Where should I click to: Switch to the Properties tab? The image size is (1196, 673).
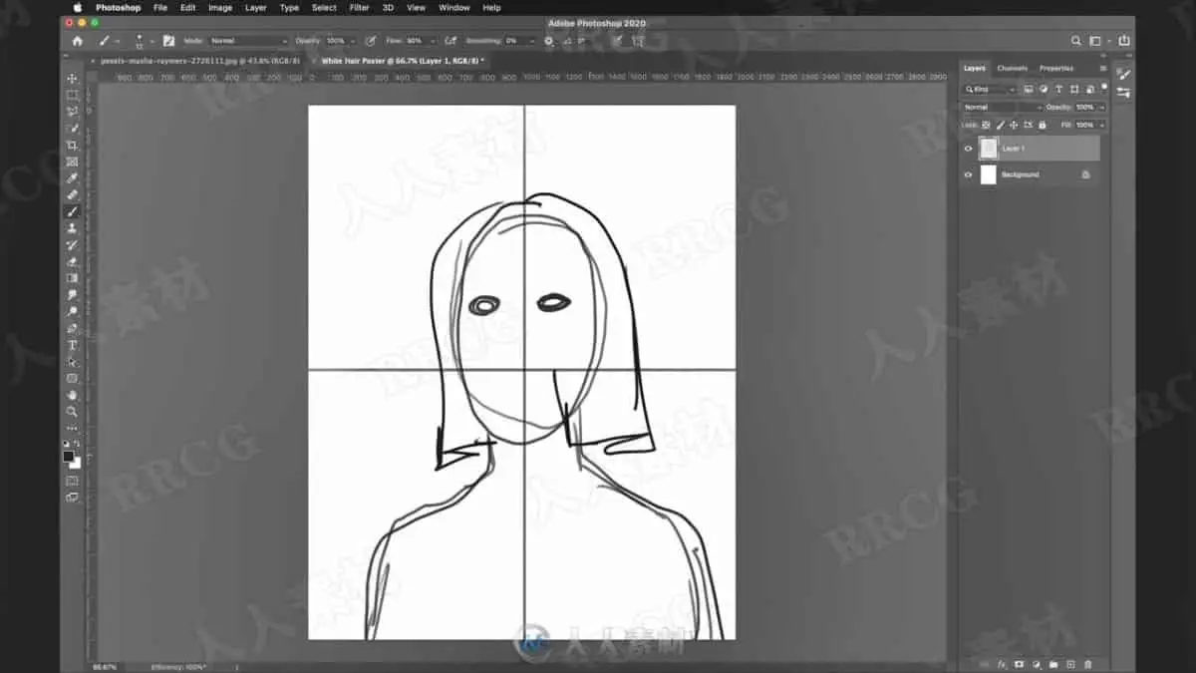1056,69
